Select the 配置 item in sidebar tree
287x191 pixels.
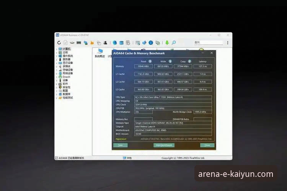(65, 91)
